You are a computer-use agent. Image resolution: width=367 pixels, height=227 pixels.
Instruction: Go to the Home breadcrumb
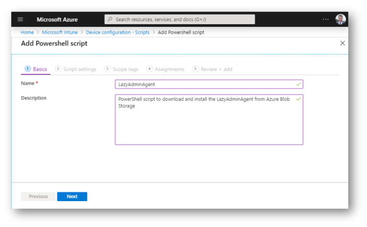click(27, 33)
